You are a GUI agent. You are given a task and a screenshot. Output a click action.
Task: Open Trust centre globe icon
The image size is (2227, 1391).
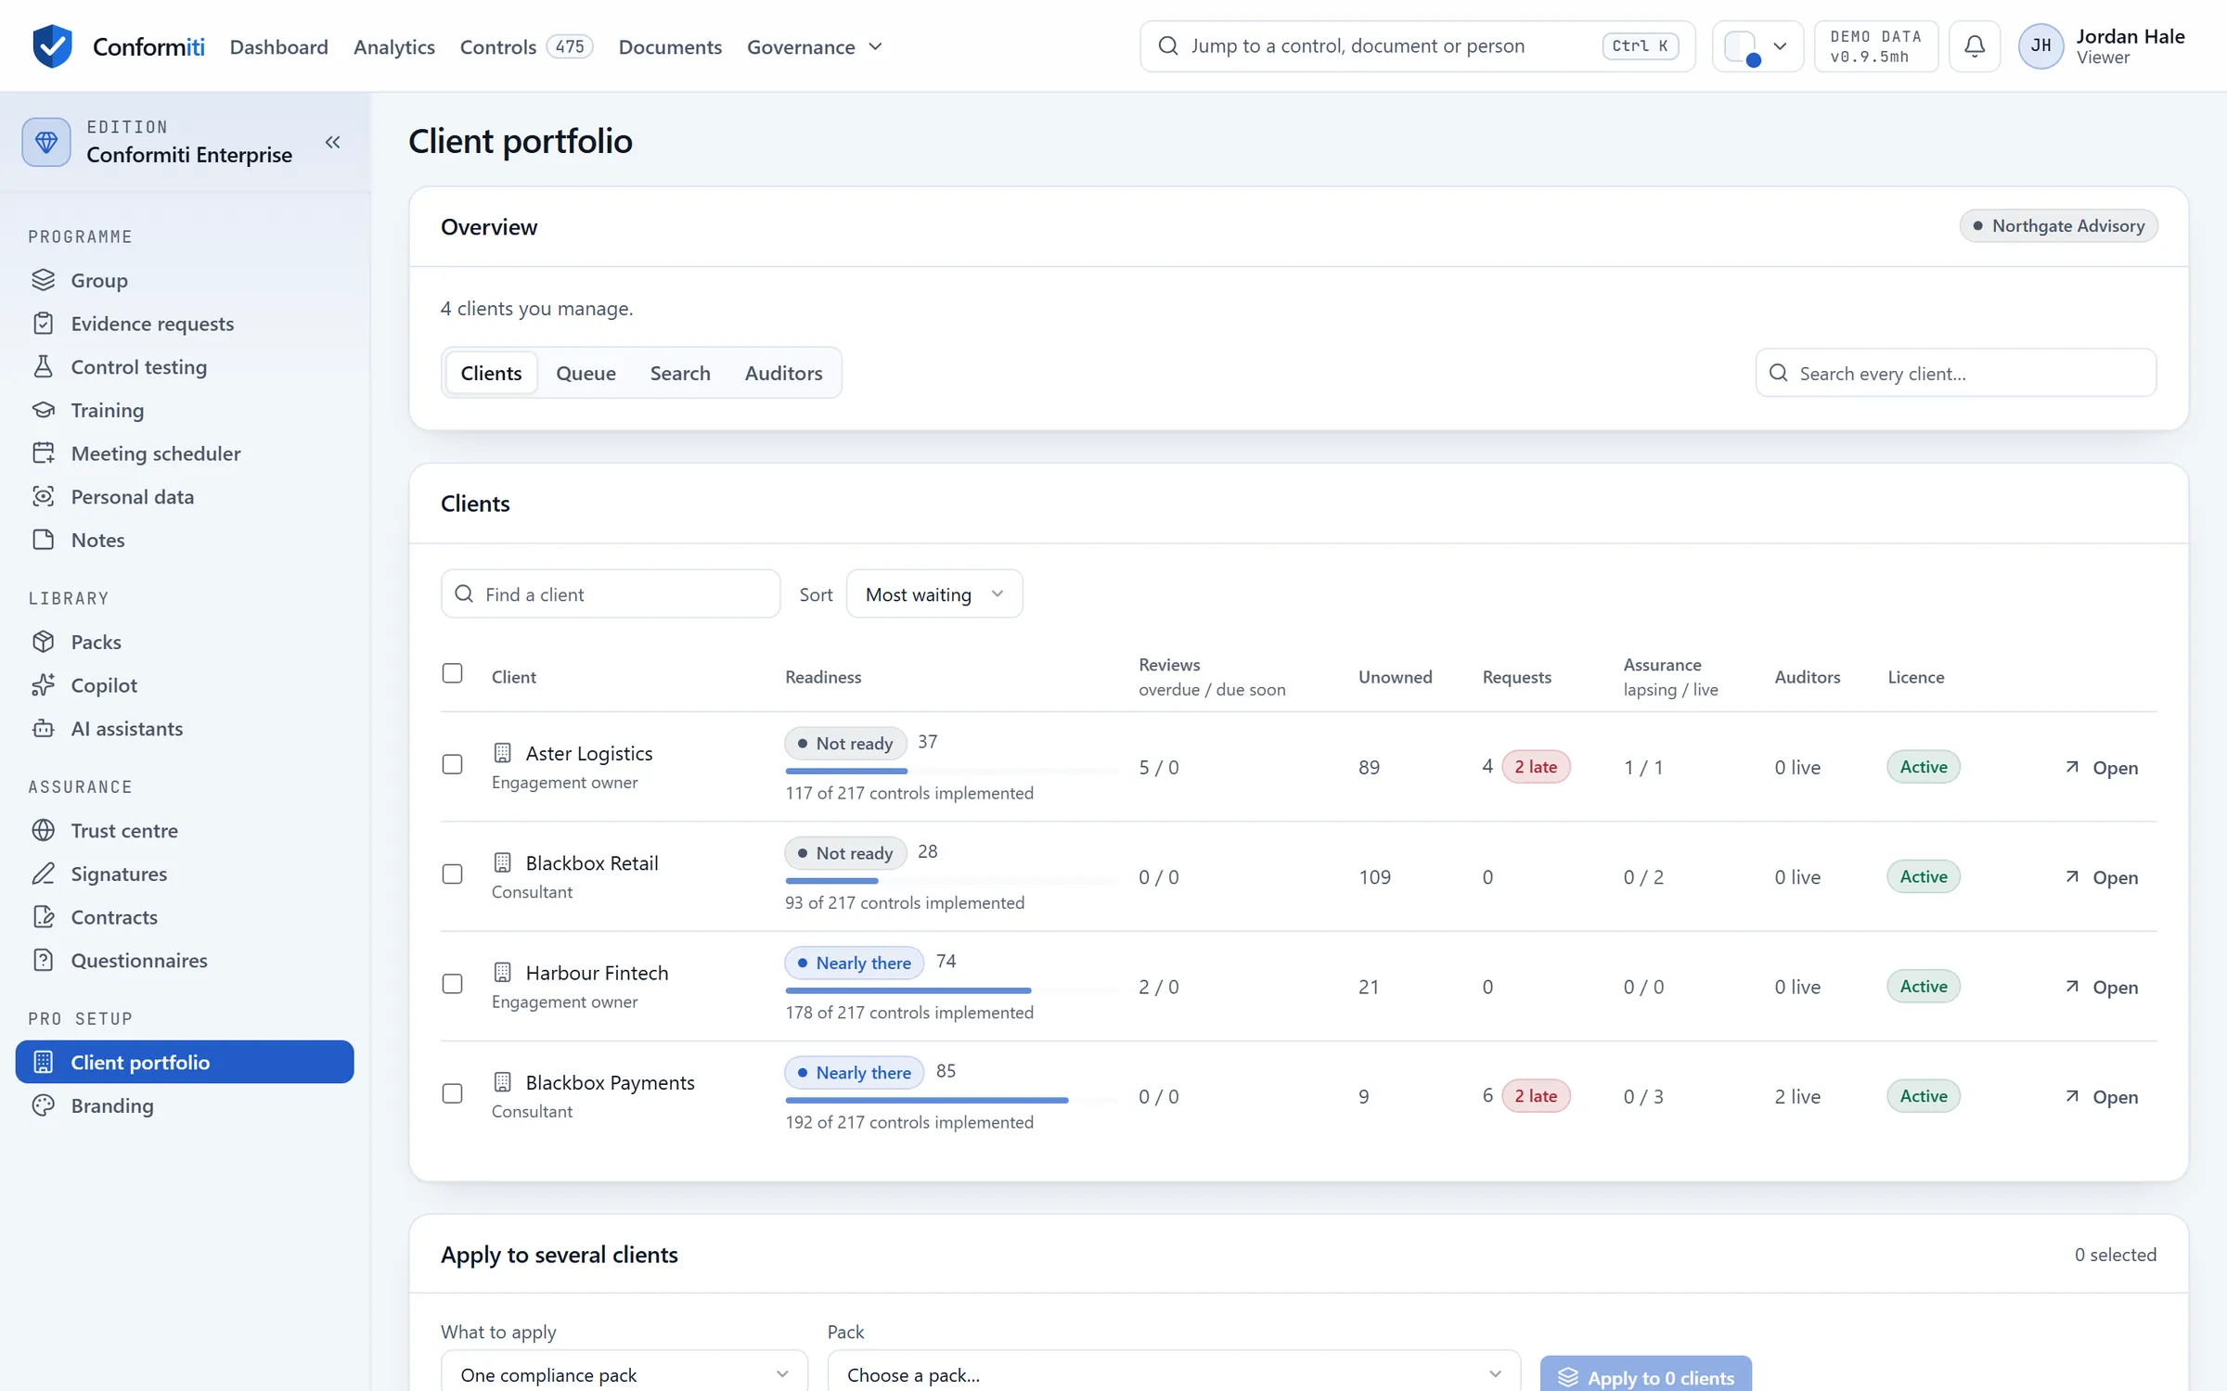(x=44, y=830)
